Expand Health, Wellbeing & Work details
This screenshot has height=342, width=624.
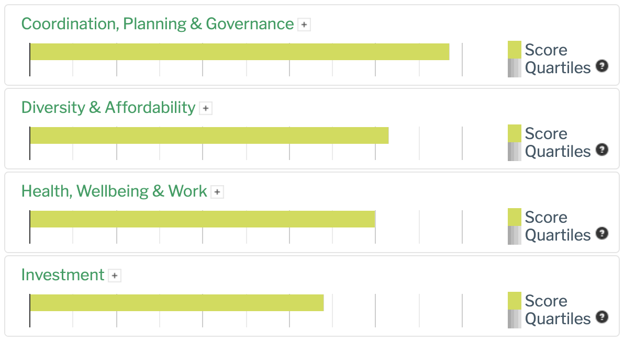(x=217, y=192)
